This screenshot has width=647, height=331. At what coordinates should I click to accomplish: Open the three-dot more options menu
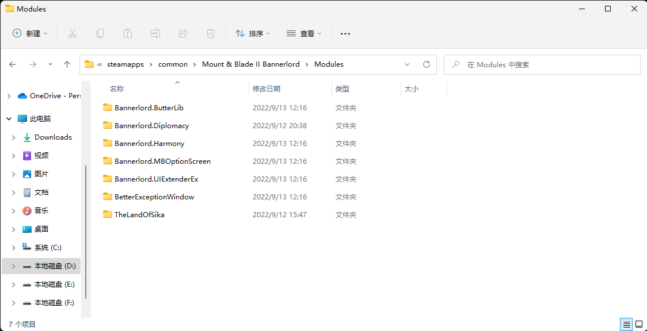pyautogui.click(x=345, y=34)
